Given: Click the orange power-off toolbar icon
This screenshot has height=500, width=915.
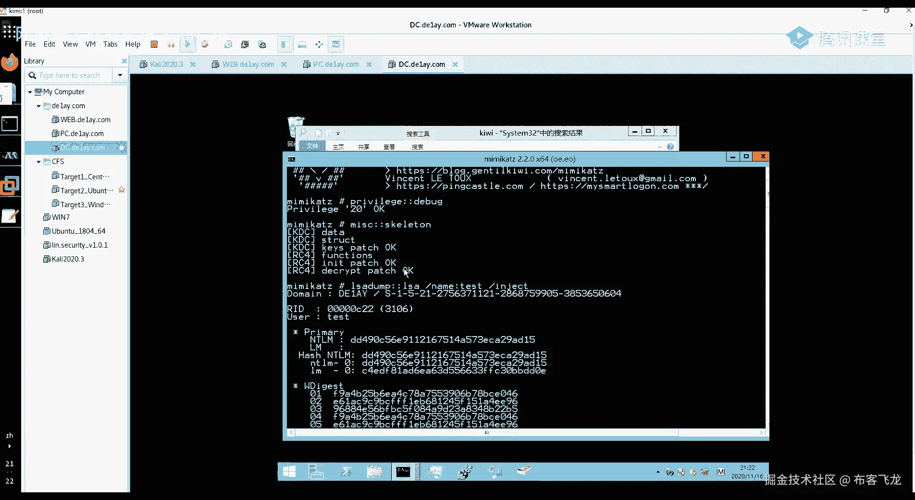Looking at the screenshot, I should tap(154, 44).
